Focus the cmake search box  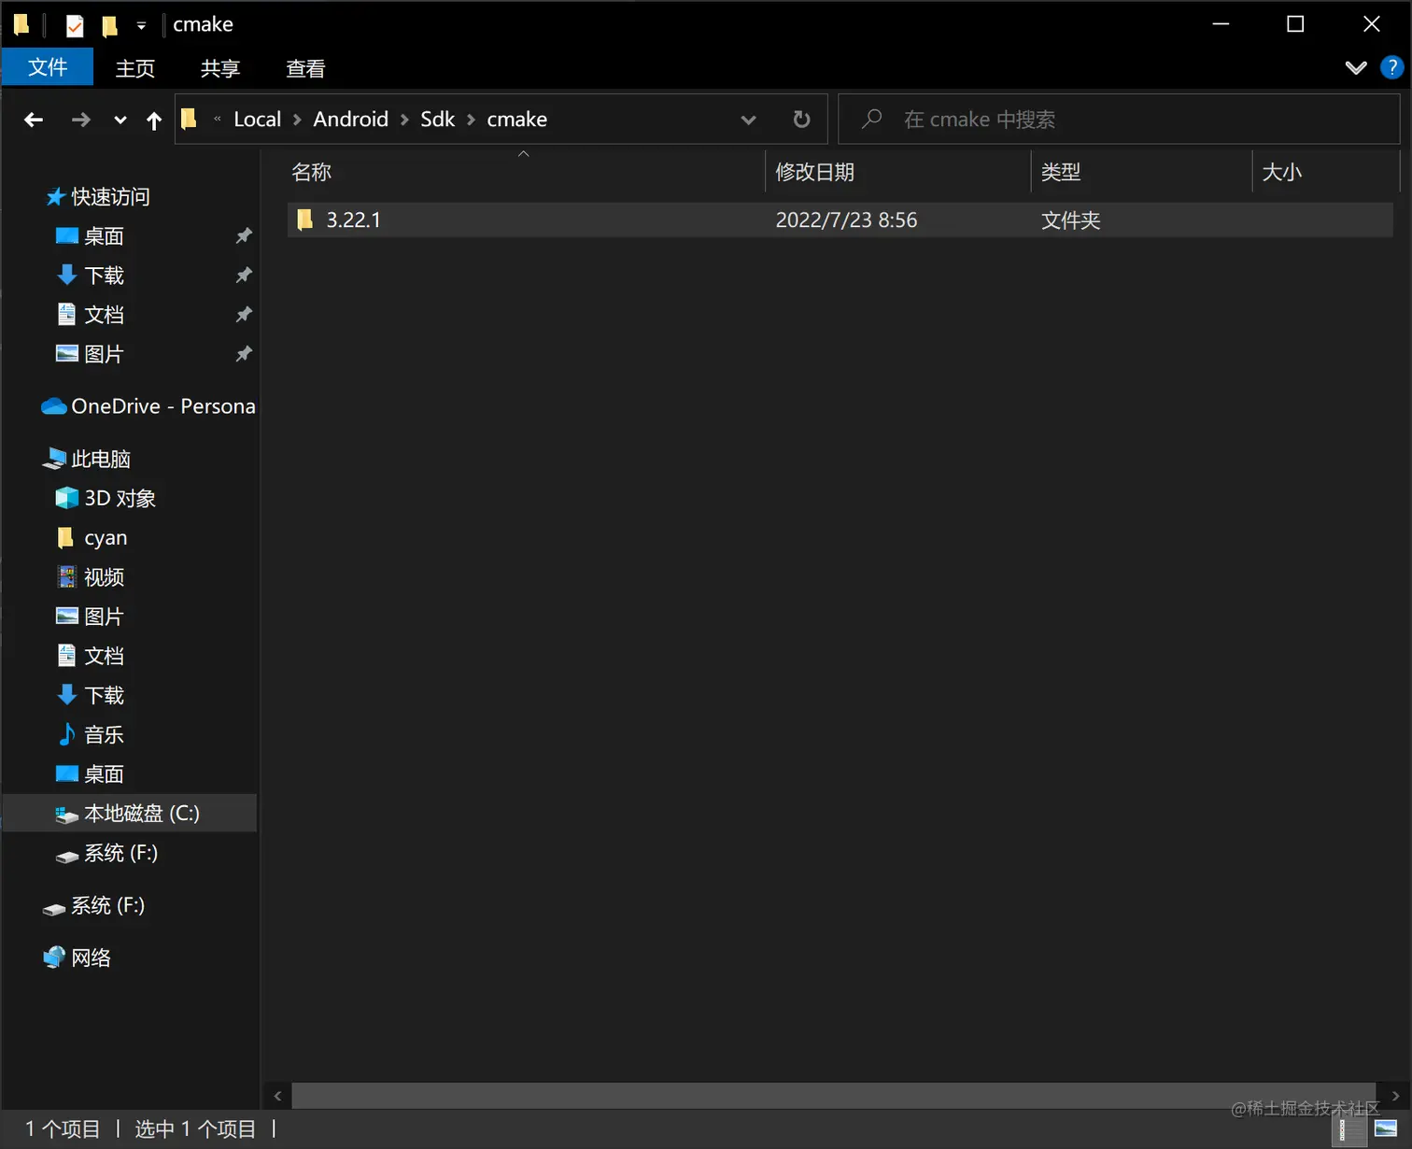point(1119,120)
